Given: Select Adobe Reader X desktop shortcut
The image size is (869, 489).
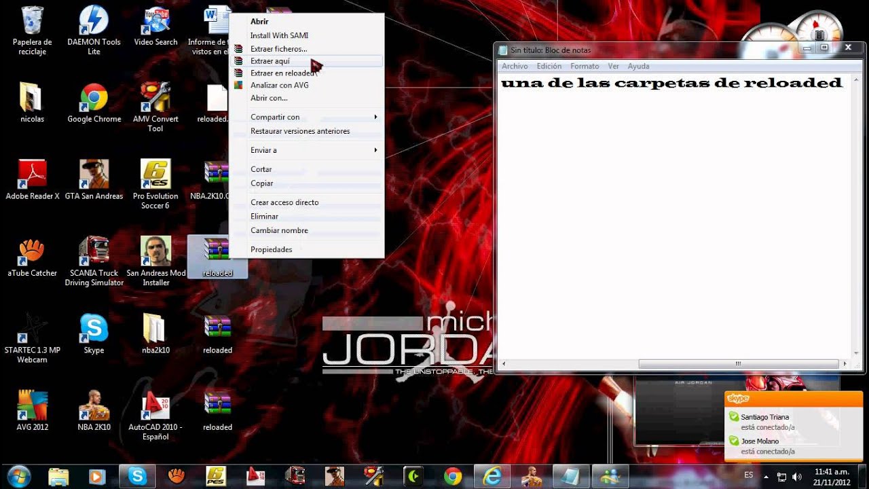Looking at the screenshot, I should click(32, 181).
